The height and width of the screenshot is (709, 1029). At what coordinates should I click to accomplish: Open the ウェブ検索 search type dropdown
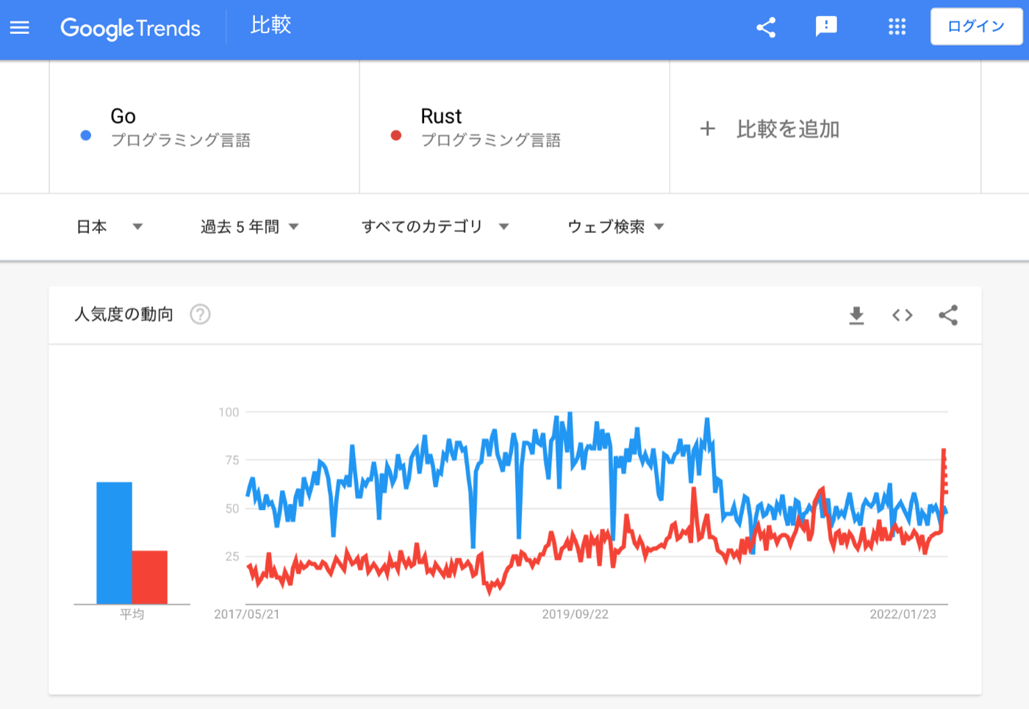[616, 226]
